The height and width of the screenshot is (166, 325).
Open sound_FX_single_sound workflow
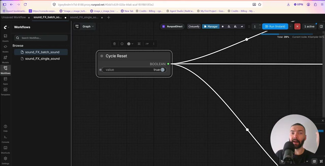tap(41, 59)
